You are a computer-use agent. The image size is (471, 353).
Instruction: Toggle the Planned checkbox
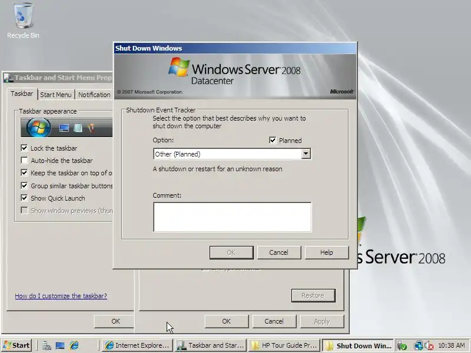(x=273, y=140)
